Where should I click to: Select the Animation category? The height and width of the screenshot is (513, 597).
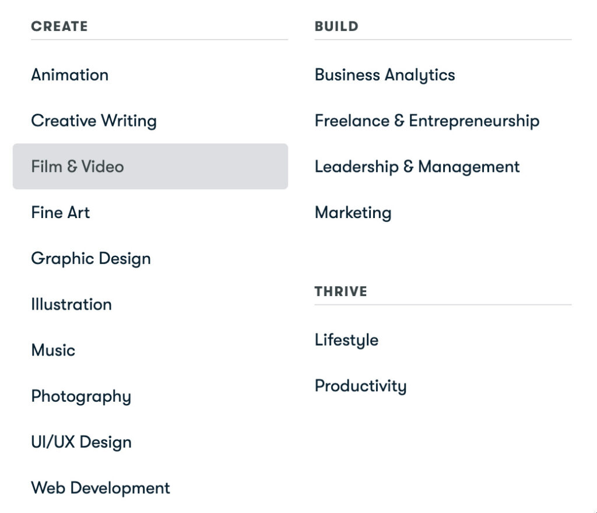tap(69, 75)
